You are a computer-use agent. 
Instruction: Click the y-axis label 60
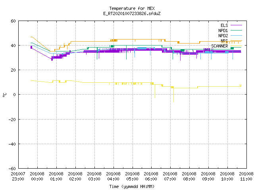click(x=13, y=21)
